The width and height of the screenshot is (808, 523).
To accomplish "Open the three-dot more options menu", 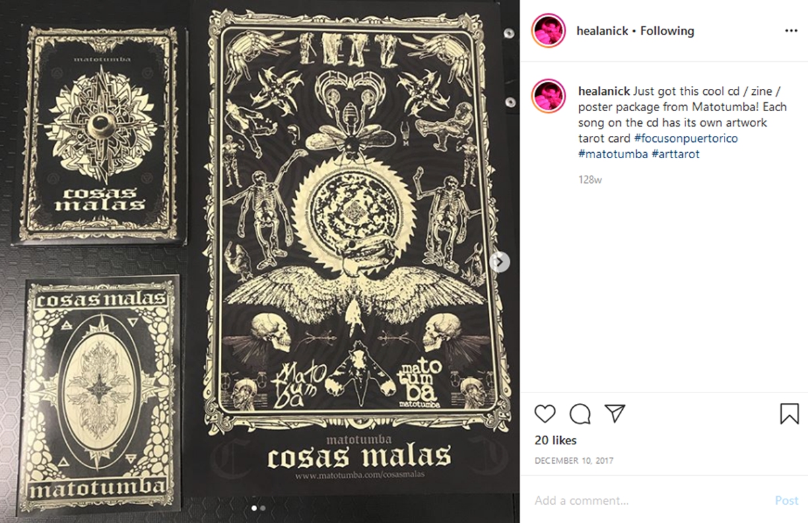I will (791, 31).
